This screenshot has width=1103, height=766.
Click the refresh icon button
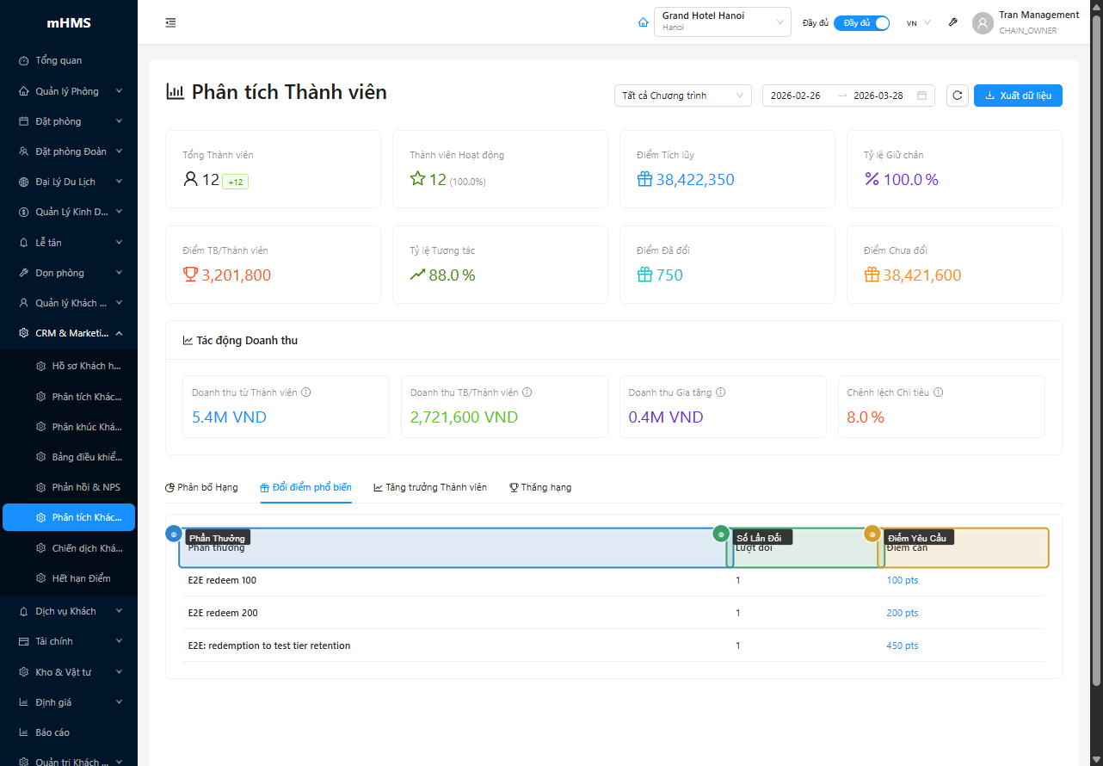957,96
